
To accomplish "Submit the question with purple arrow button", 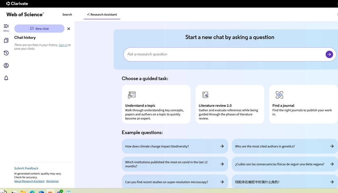I will point(329,54).
